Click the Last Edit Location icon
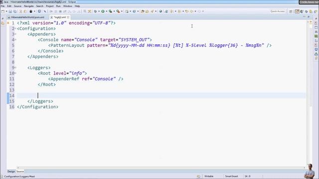The height and width of the screenshot is (179, 319). tap(187, 11)
